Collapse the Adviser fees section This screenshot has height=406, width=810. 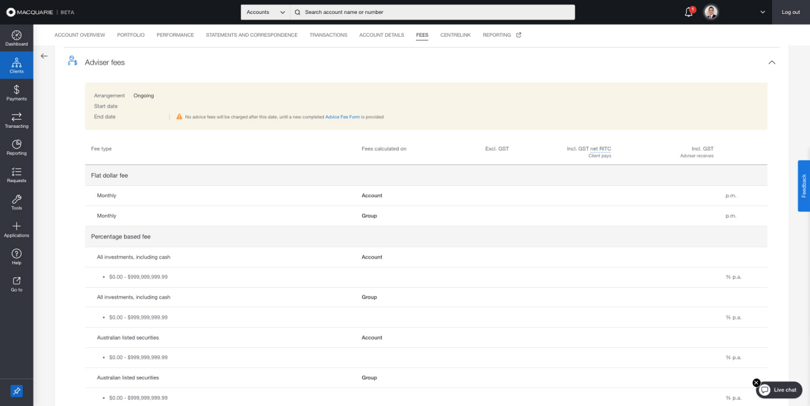[x=771, y=62]
